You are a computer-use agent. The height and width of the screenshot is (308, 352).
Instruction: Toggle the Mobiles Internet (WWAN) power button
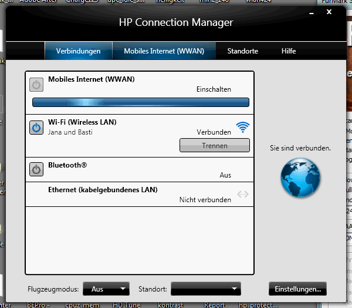36,85
